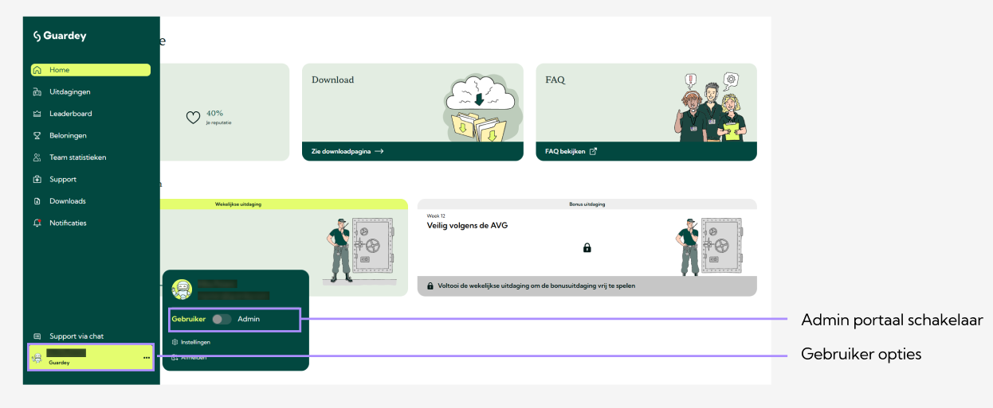Toggle the Gebruiker/Admin portal switch
The height and width of the screenshot is (408, 993).
222,319
